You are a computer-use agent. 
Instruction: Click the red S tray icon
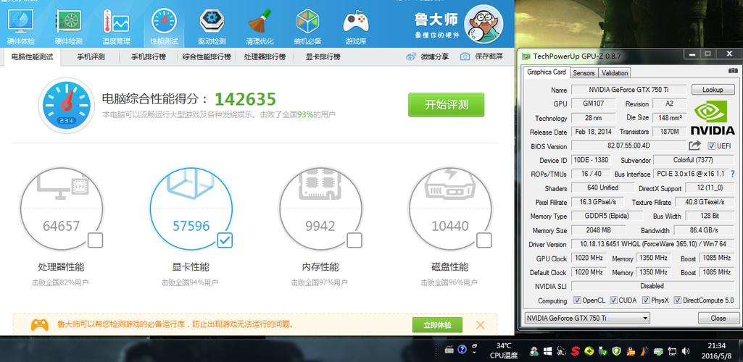[x=576, y=351]
